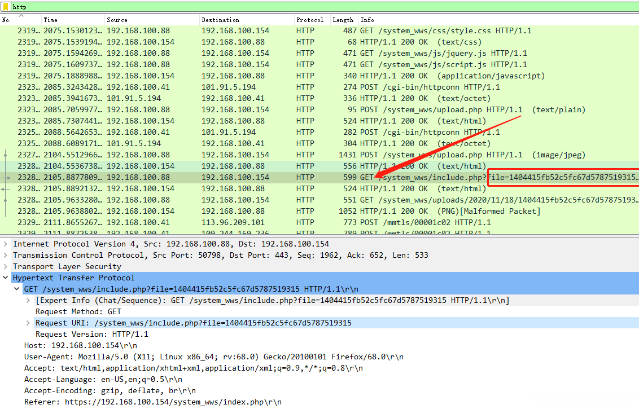
Task: Select the POST /cgi-bin/httpconn packet of length 282
Action: (319, 133)
